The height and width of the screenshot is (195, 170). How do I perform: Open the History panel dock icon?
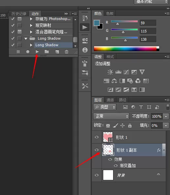pos(85,18)
